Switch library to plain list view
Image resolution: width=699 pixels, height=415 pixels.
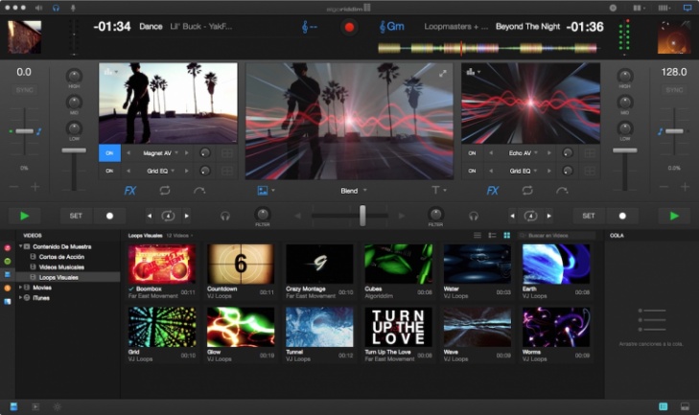coord(478,236)
